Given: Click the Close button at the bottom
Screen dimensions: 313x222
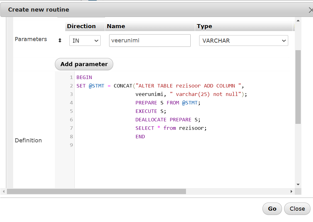Looking at the screenshot, I should pyautogui.click(x=297, y=209).
